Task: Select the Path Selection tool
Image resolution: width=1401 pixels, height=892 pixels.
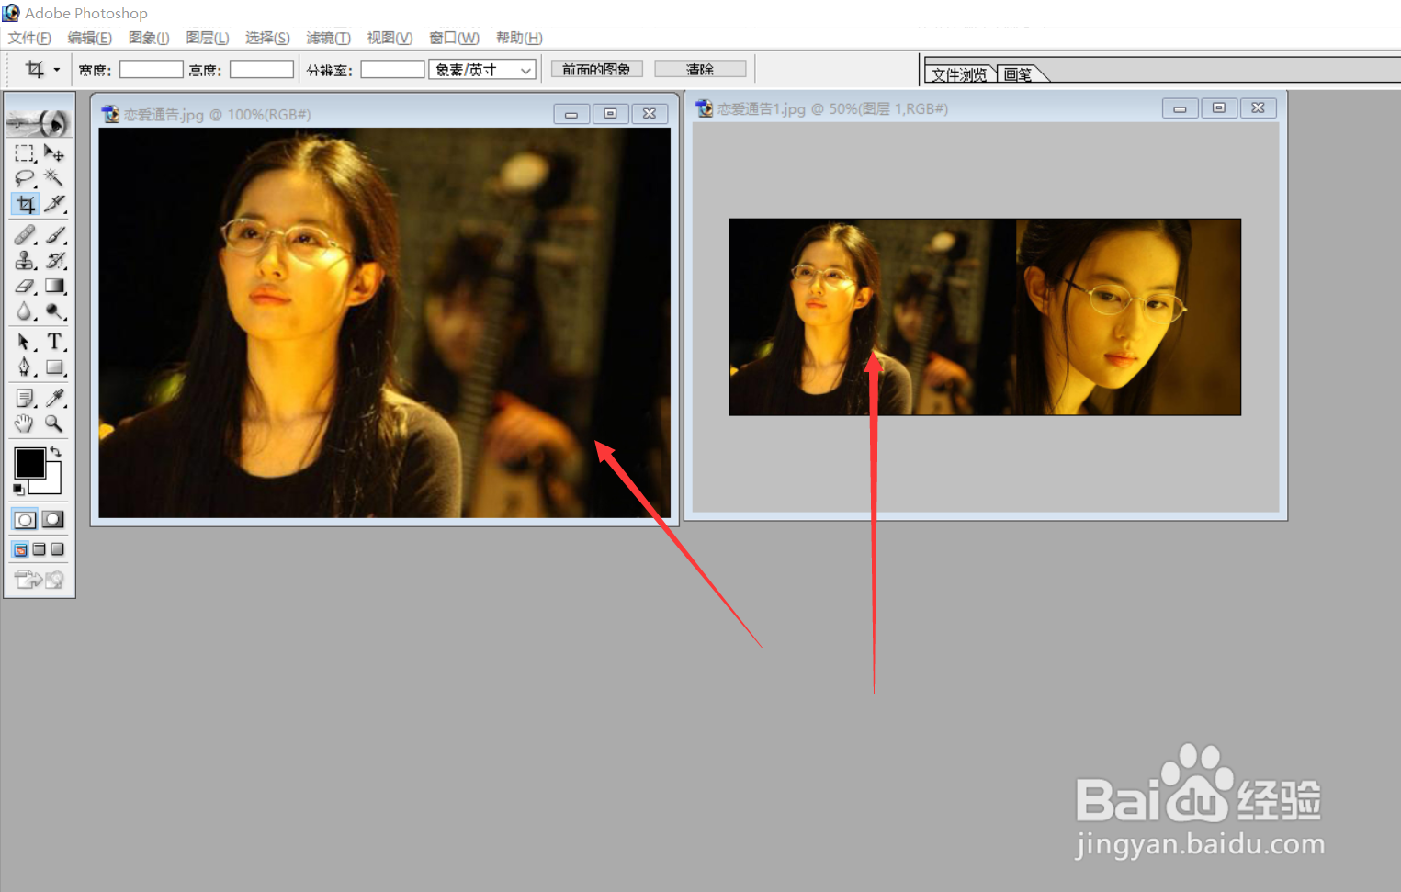Action: 25,342
